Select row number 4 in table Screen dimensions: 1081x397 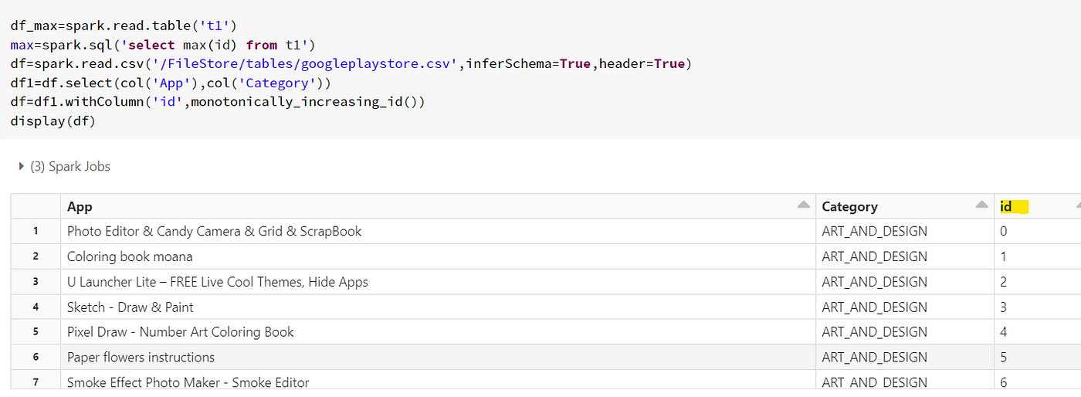(x=36, y=307)
